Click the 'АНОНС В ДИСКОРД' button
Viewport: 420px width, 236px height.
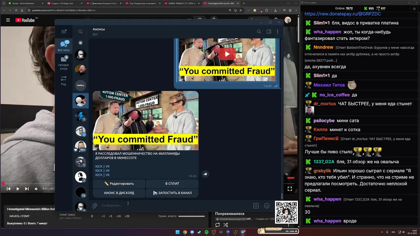pos(119,193)
